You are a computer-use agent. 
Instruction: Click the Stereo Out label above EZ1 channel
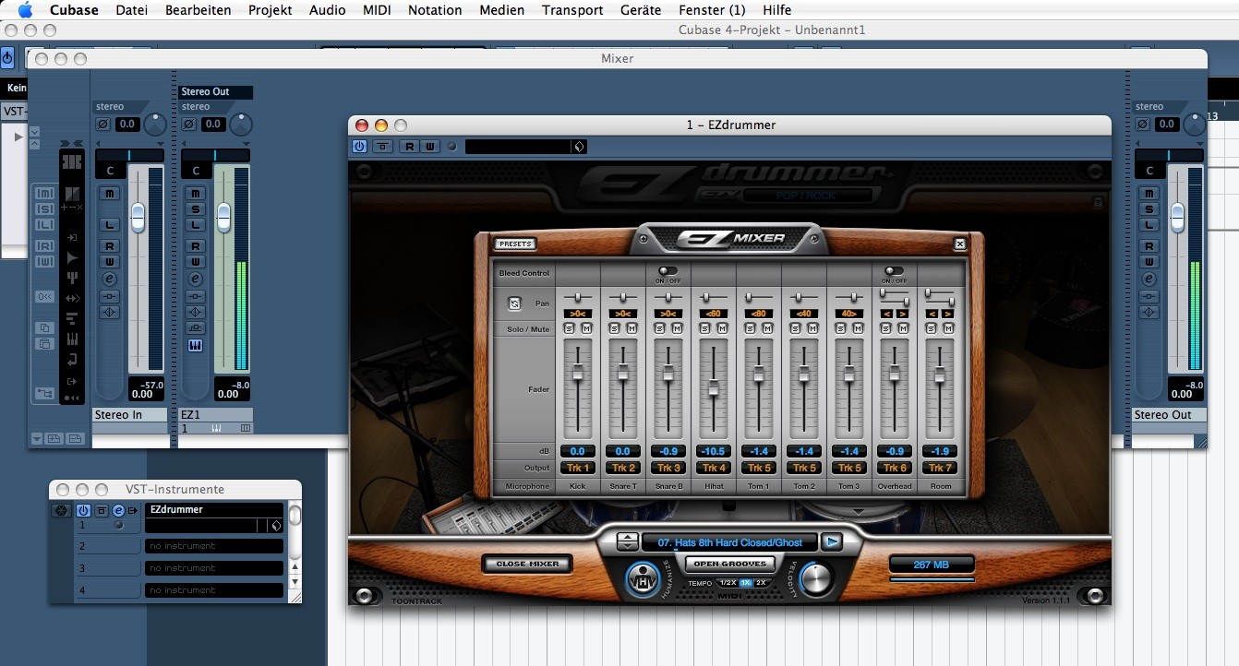215,91
